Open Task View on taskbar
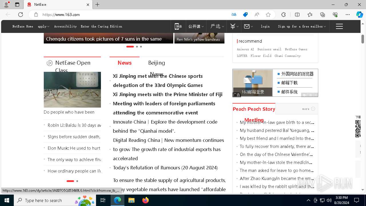This screenshot has width=366, height=206. tap(103, 200)
